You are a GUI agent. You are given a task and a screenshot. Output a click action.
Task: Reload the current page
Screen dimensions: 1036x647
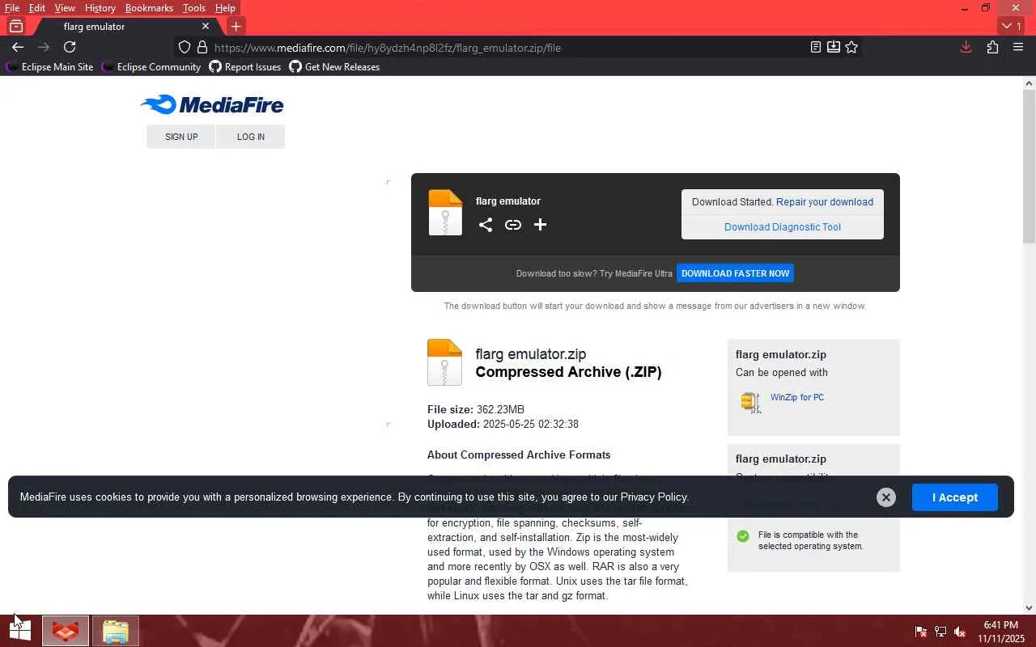click(70, 48)
